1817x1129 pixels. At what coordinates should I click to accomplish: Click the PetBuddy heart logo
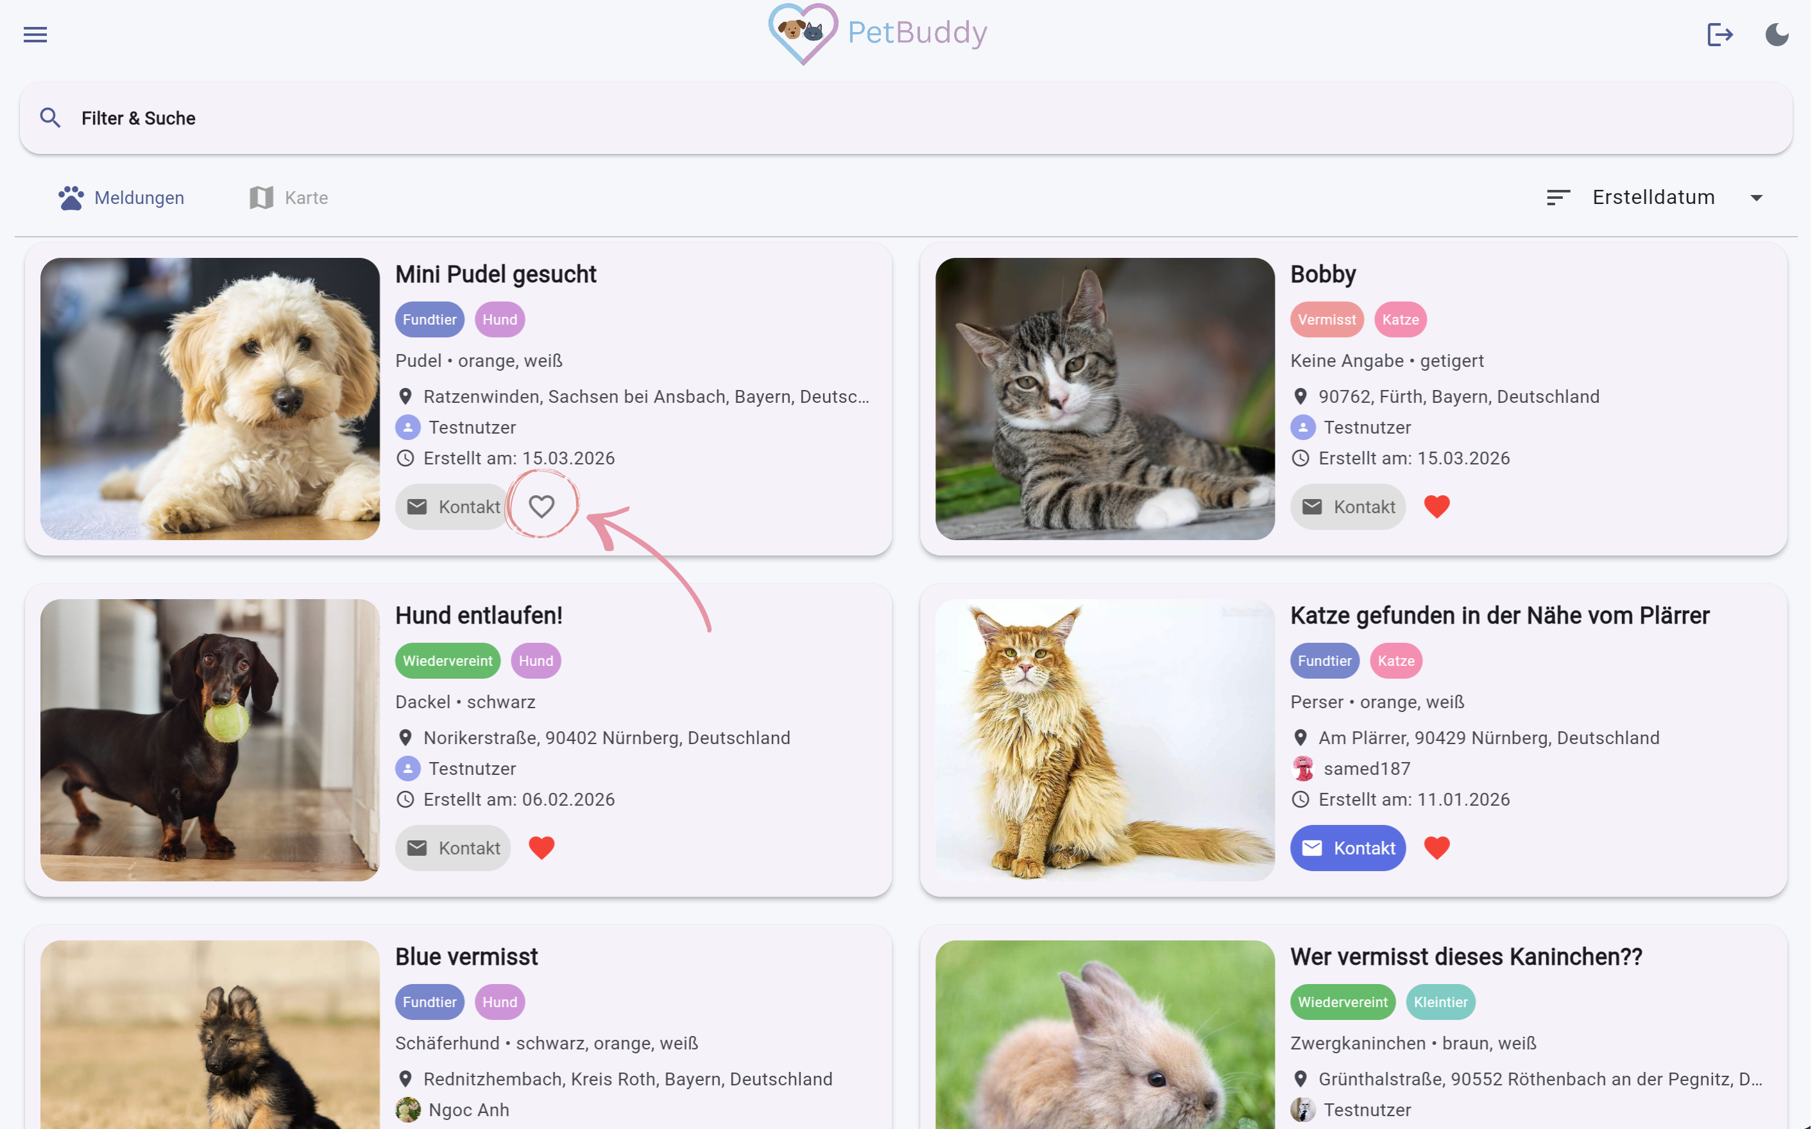[803, 33]
